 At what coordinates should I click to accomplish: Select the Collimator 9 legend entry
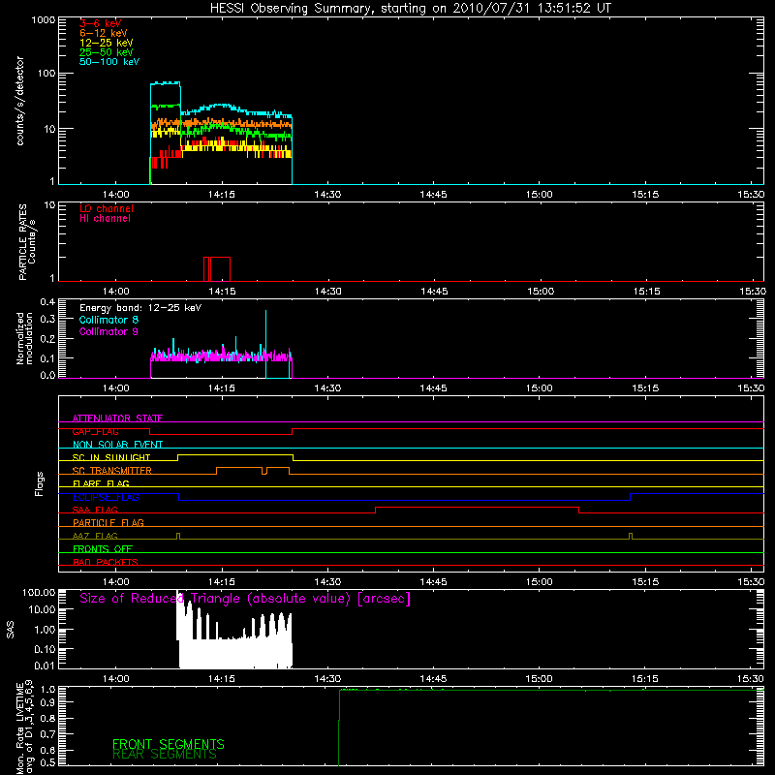click(108, 331)
